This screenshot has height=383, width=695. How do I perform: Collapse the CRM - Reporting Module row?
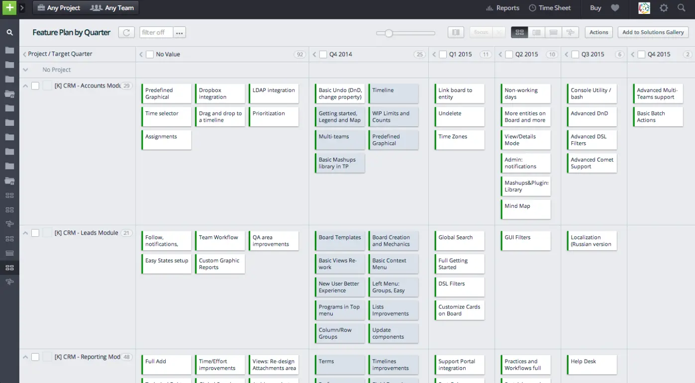25,357
